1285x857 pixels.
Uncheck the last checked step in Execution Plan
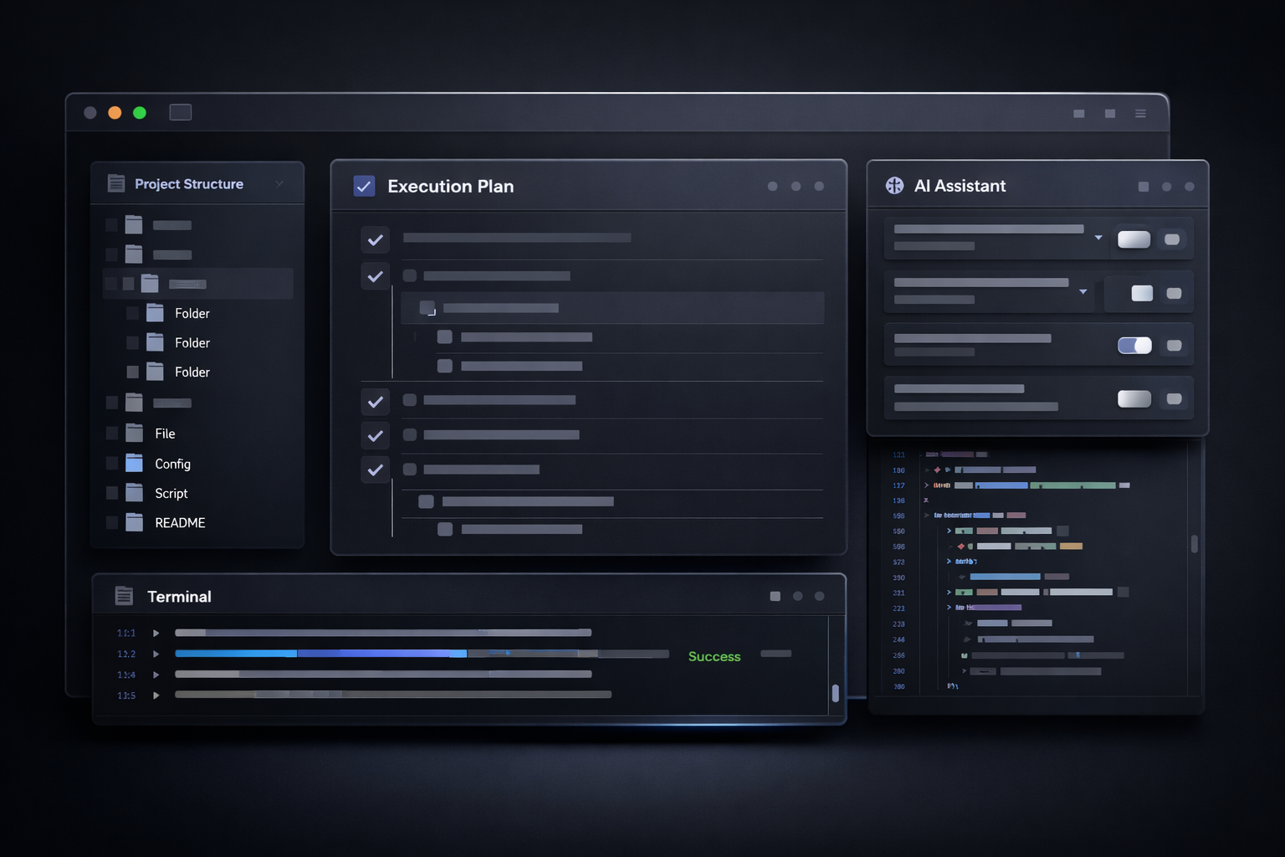(x=375, y=470)
